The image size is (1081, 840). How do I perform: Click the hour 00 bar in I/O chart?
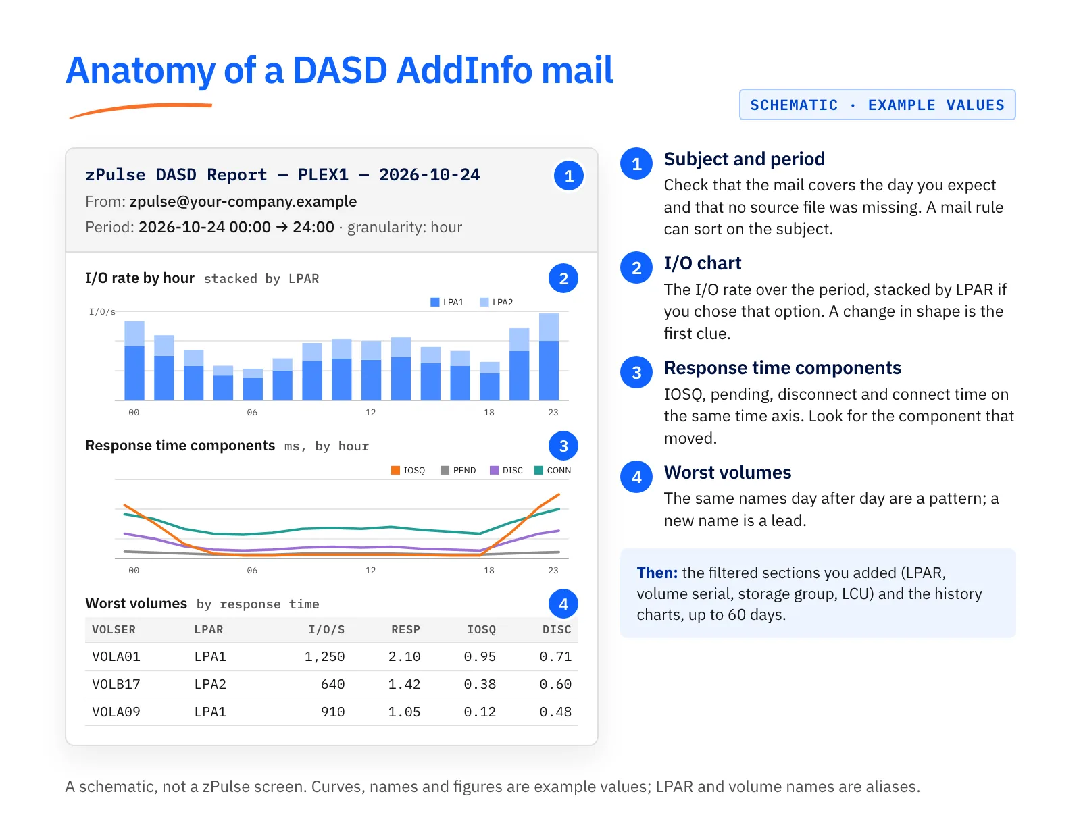(134, 361)
